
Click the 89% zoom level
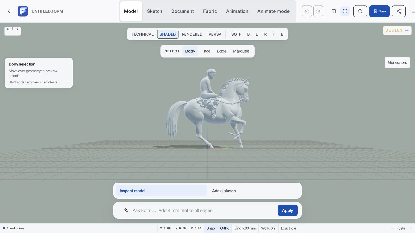(x=402, y=228)
